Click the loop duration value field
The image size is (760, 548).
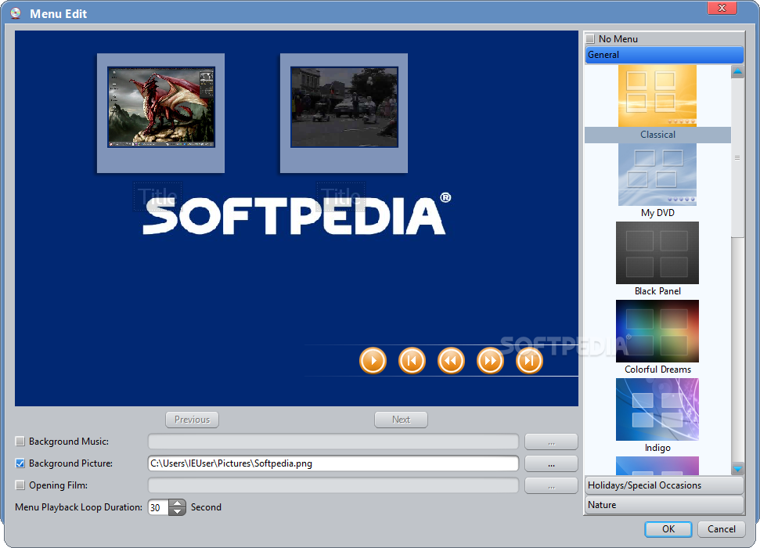[158, 508]
